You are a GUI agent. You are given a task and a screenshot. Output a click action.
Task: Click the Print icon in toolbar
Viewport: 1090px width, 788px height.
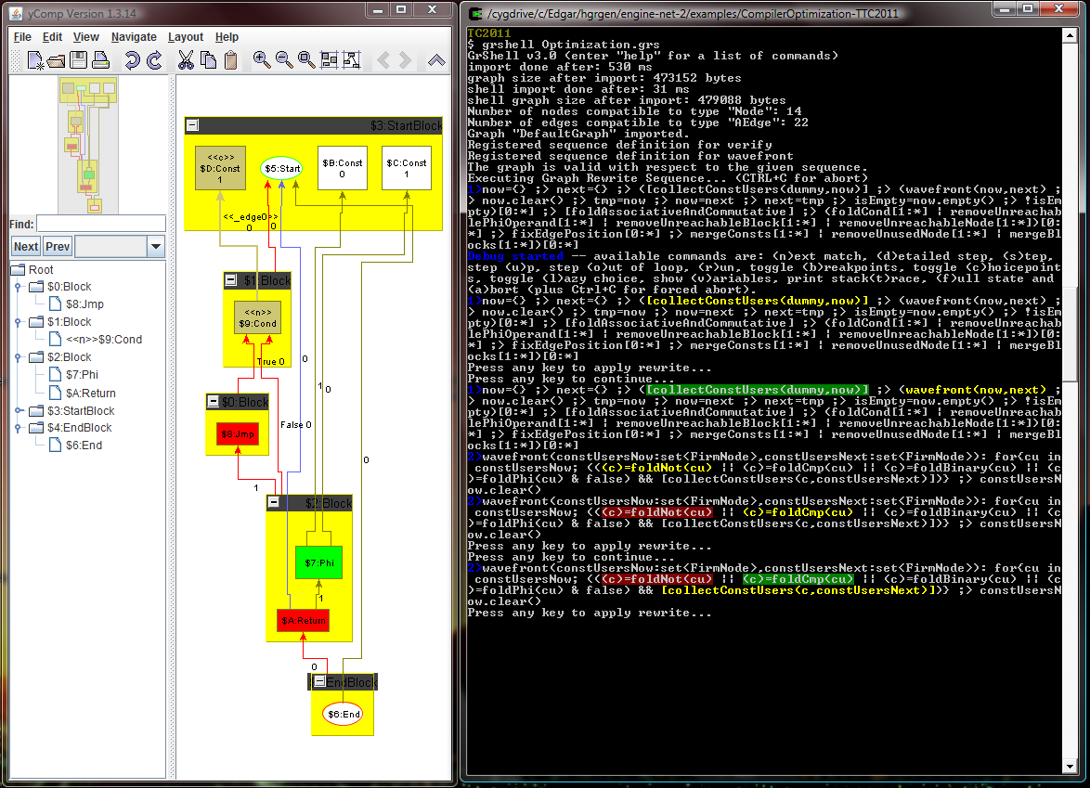100,61
